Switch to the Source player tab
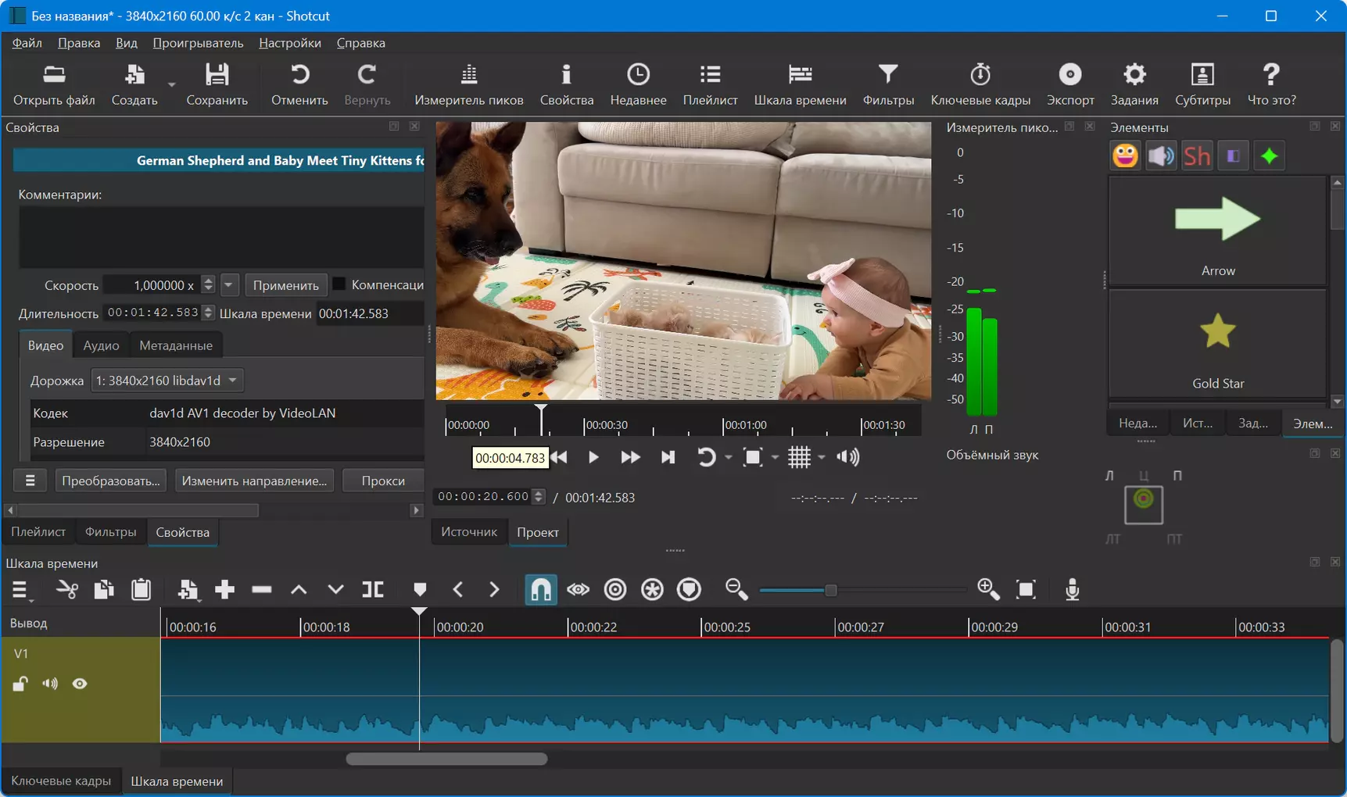This screenshot has height=797, width=1347. tap(469, 532)
